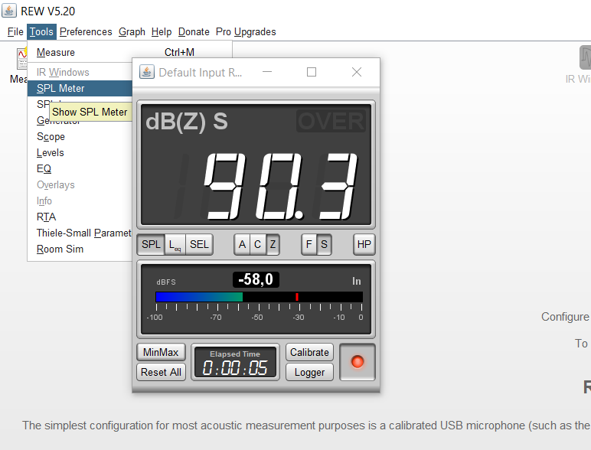The image size is (591, 450).
Task: Switch to Slow (S) time response
Action: click(x=324, y=244)
